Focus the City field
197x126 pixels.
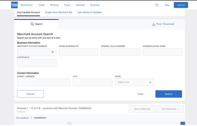(93, 82)
